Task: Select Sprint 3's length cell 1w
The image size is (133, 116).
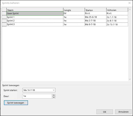Action: click(x=74, y=24)
